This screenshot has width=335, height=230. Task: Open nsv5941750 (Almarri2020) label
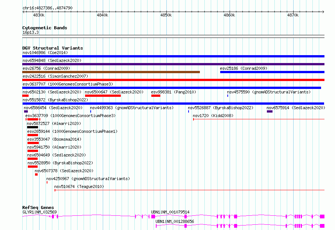pos(54,147)
